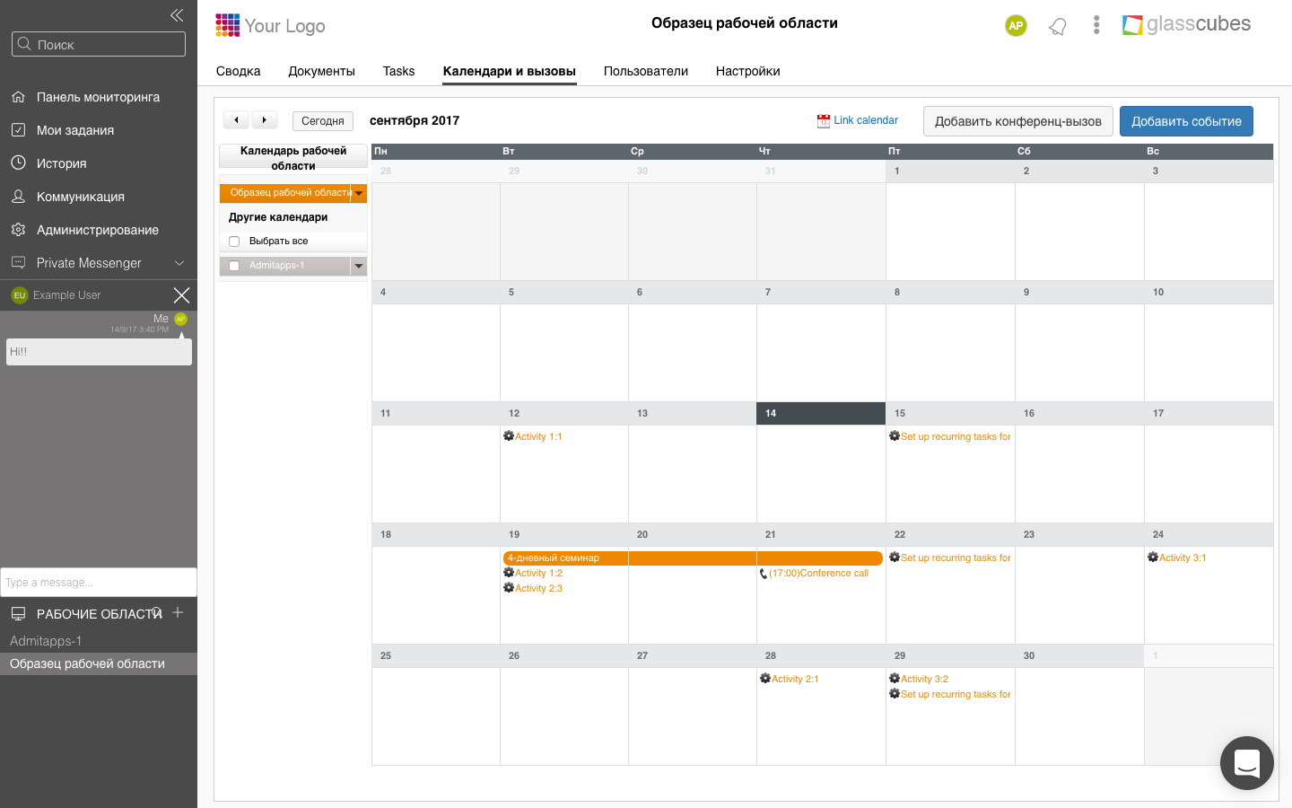Screen dimensions: 1292x808
Task: Check the 'Выбрать все' checkbox
Action: pyautogui.click(x=234, y=242)
